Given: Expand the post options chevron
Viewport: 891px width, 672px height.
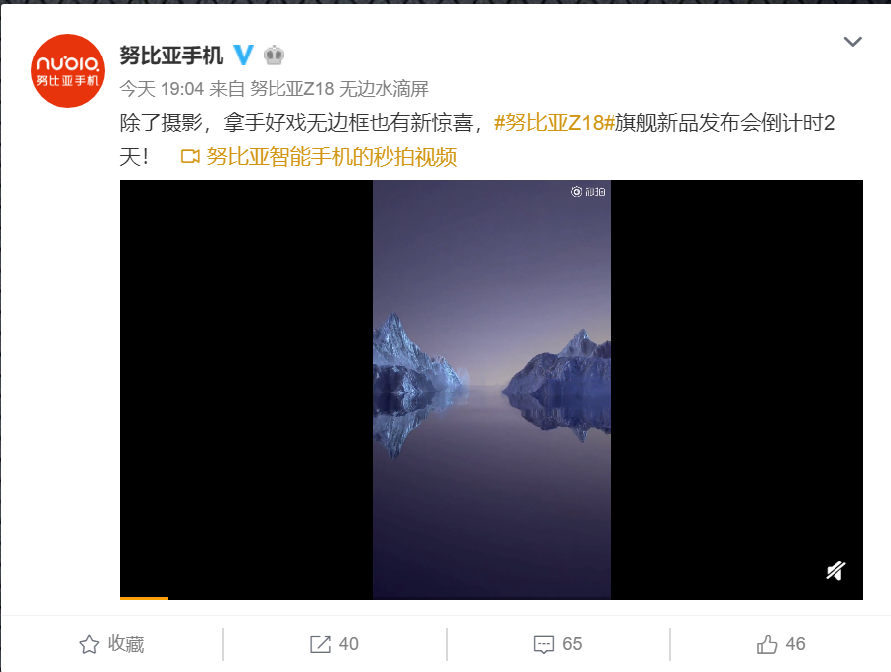Looking at the screenshot, I should coord(853,42).
